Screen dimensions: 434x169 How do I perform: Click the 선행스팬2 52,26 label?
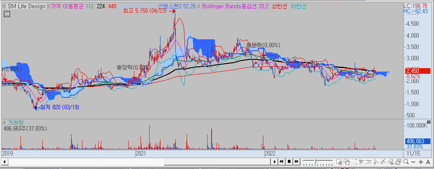click(177, 6)
